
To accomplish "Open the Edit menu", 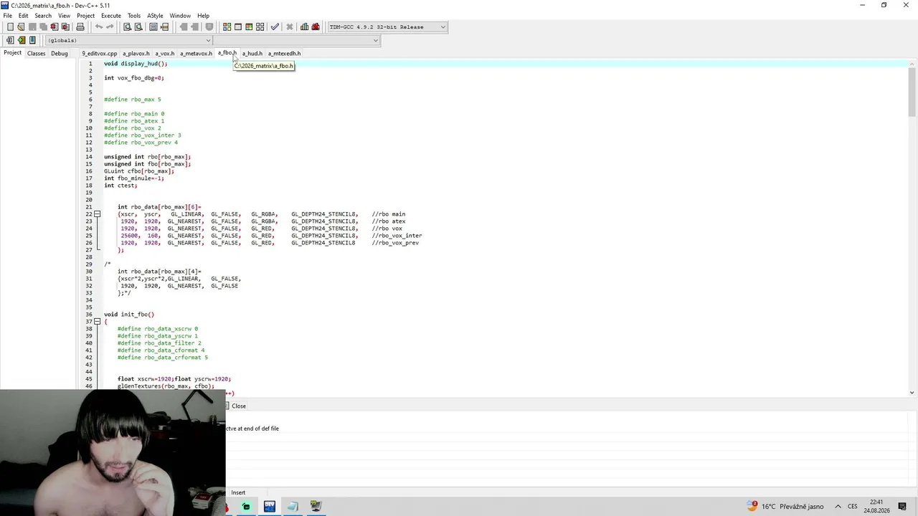I will click(24, 16).
